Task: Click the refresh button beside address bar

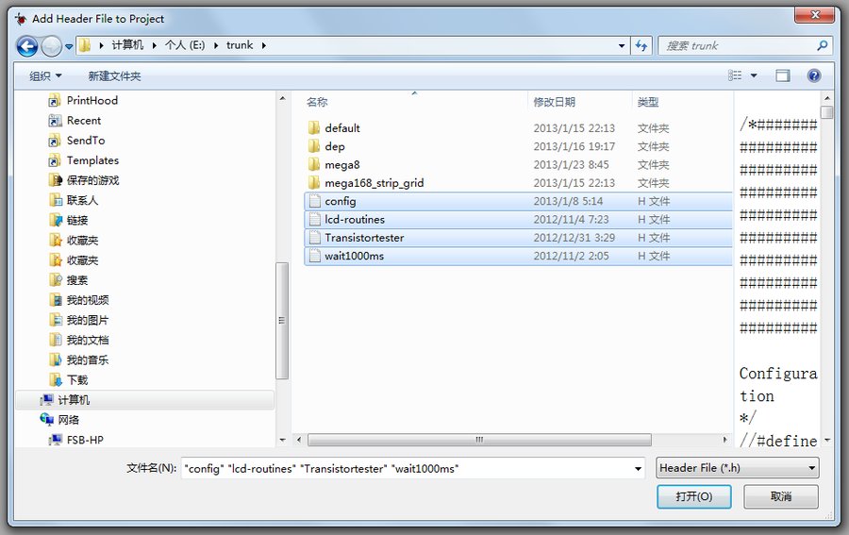Action: click(641, 45)
